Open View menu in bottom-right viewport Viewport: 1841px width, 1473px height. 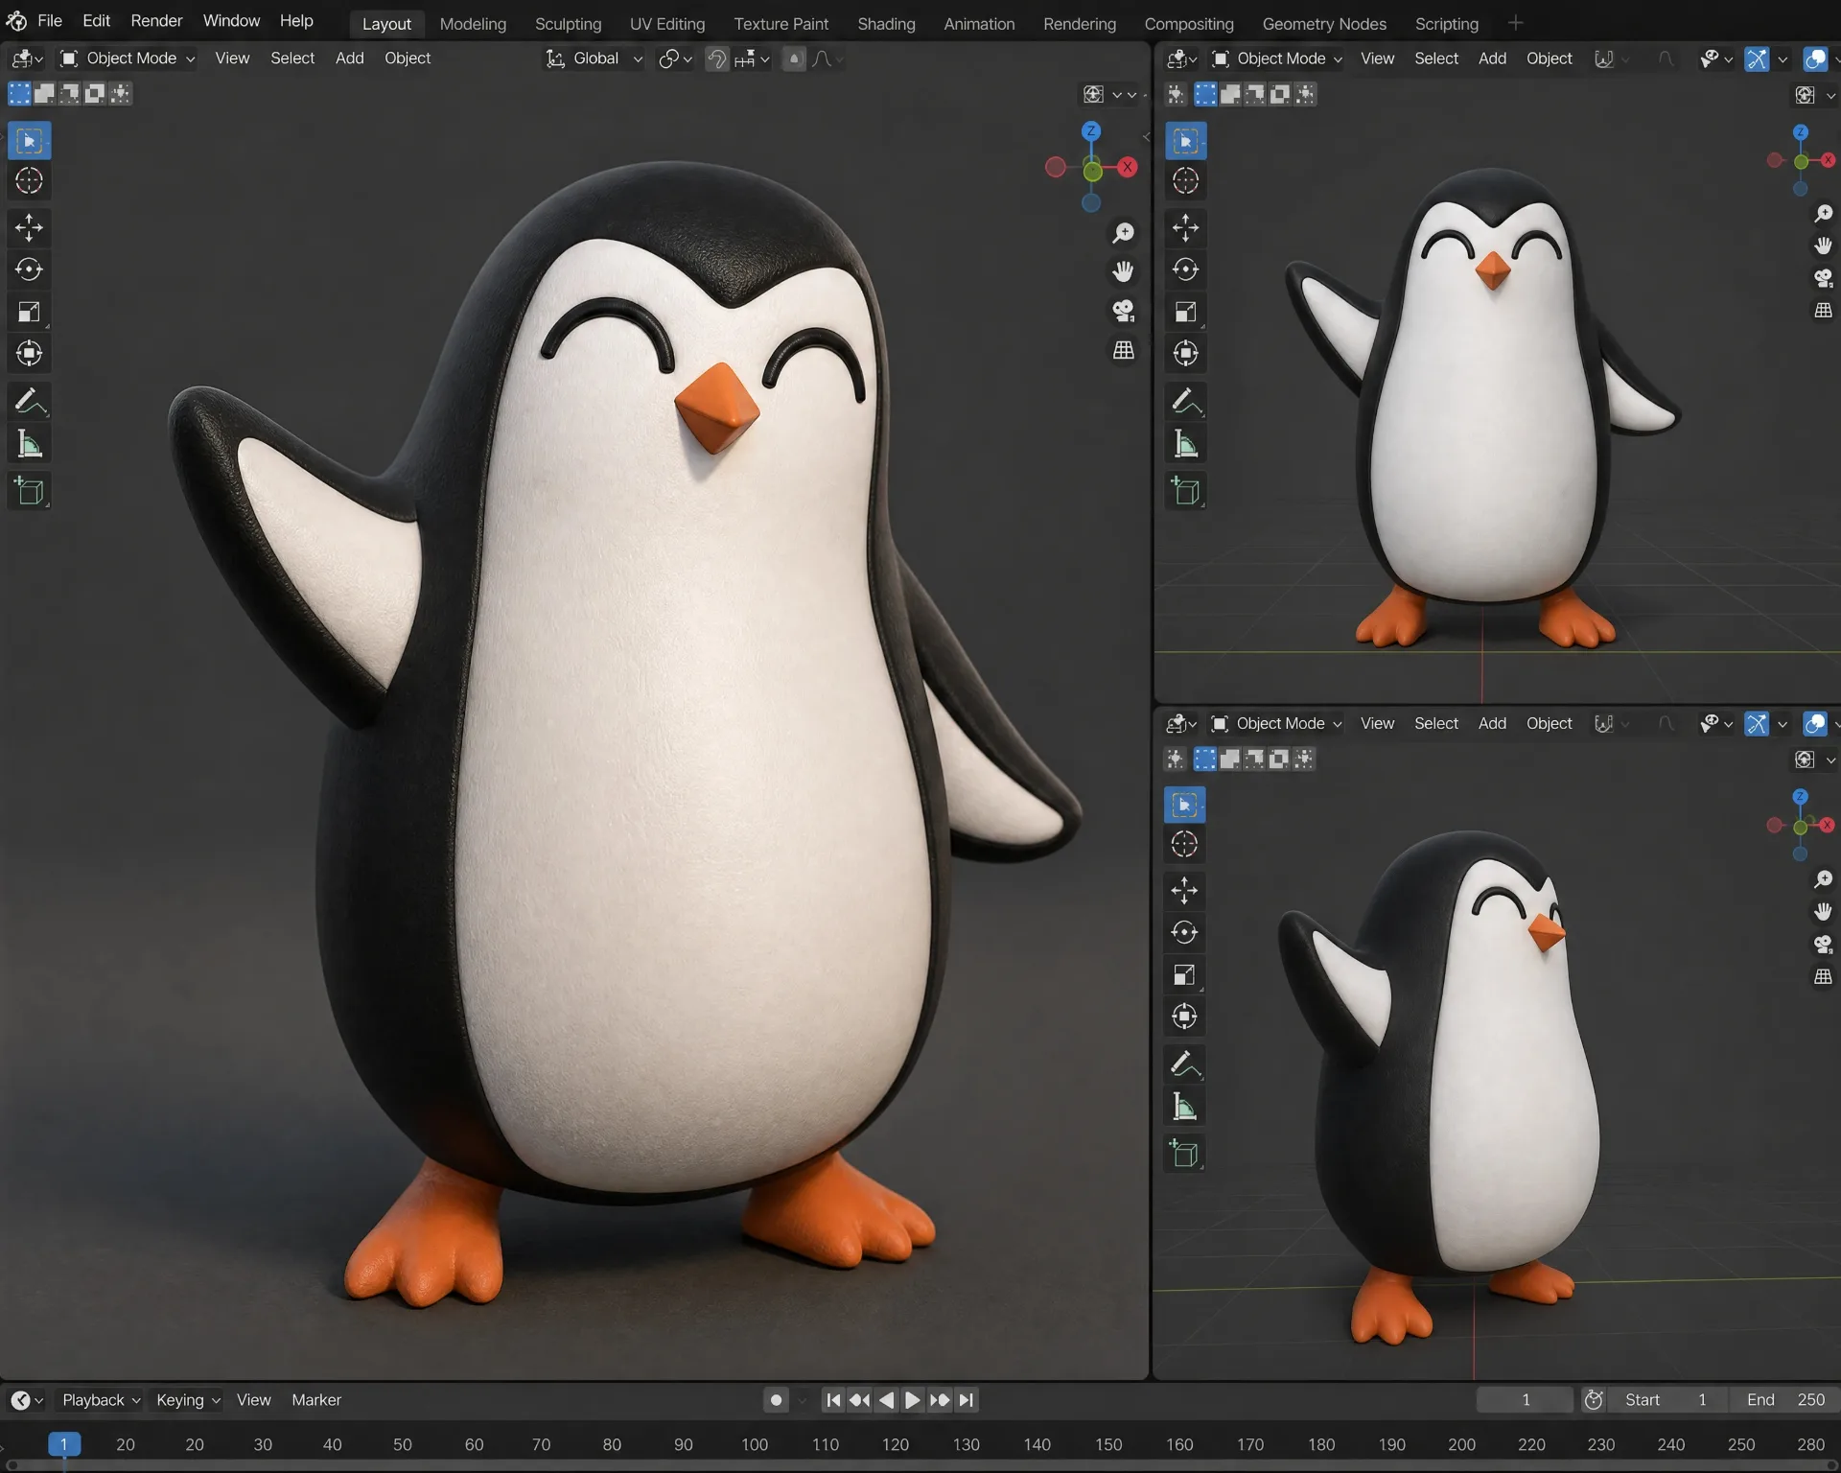pyautogui.click(x=1377, y=723)
